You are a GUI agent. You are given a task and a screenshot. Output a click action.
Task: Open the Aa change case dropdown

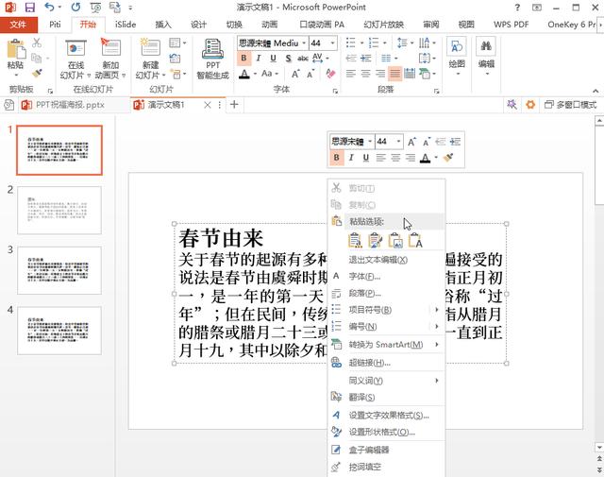(269, 74)
